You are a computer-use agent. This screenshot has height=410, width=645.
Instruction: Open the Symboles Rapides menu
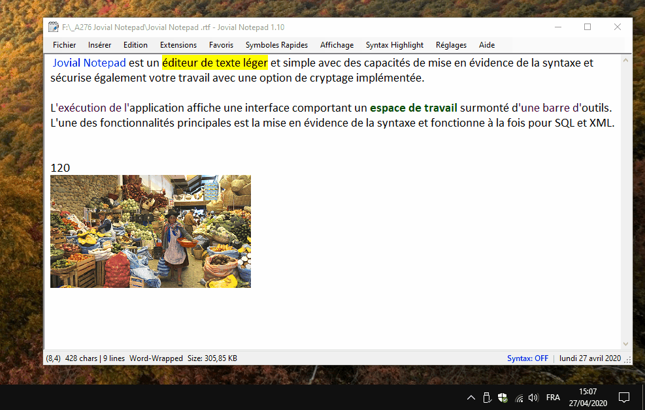pyautogui.click(x=276, y=45)
